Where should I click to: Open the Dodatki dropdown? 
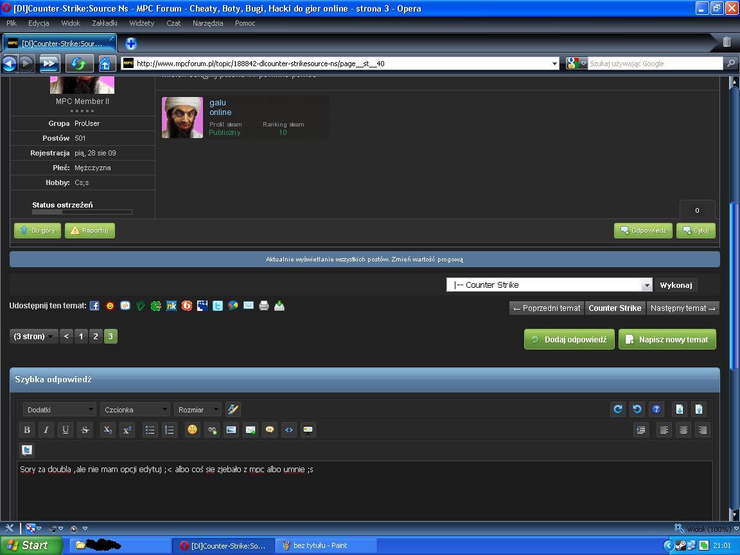[x=59, y=410]
